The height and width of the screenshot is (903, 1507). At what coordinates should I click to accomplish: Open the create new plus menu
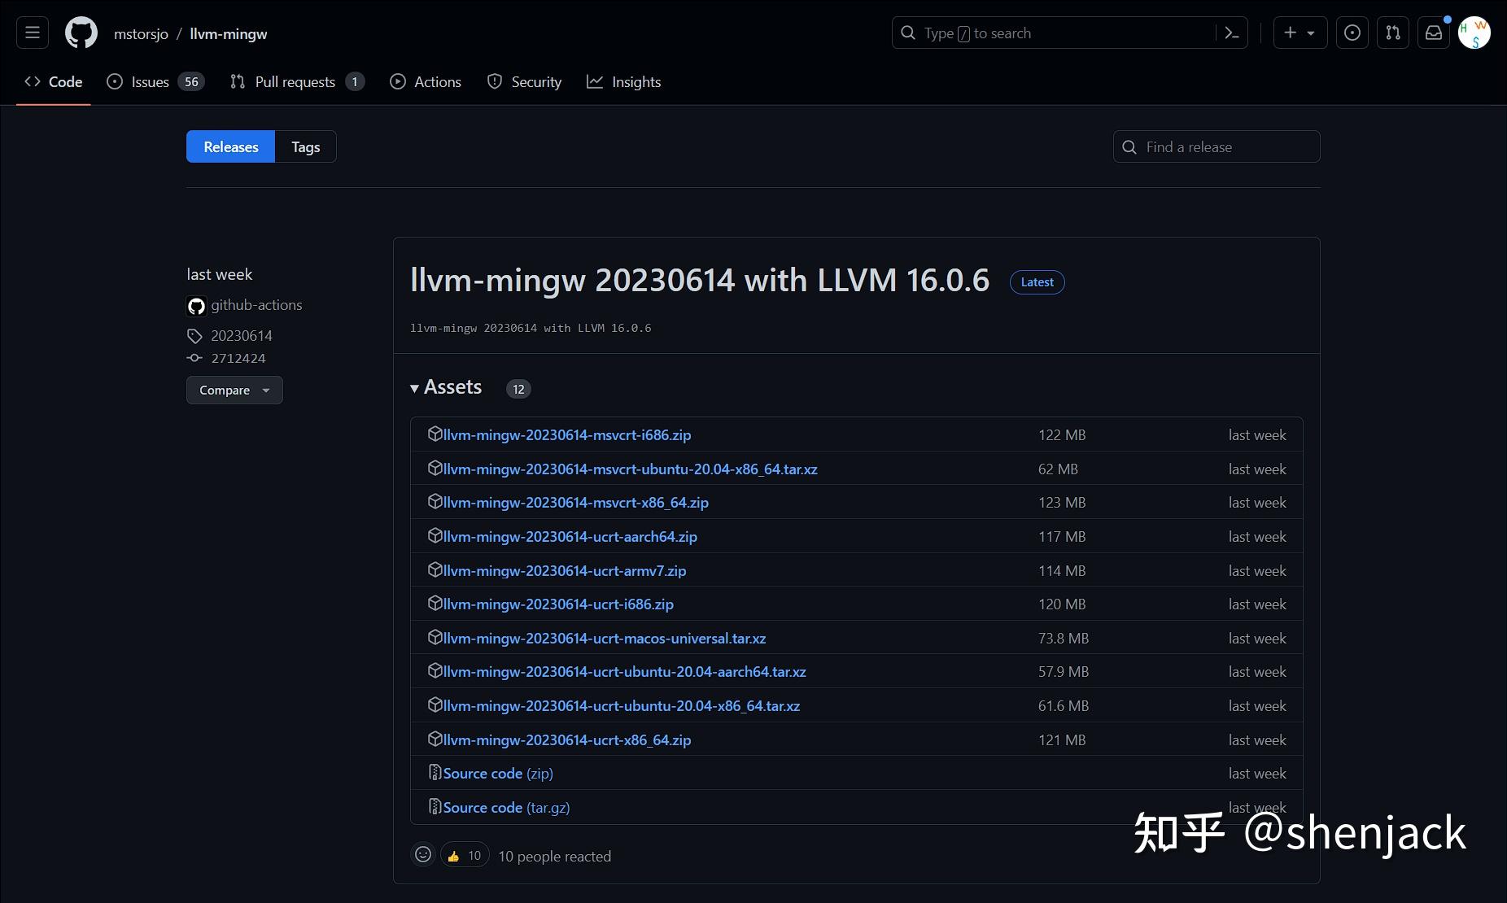[1300, 33]
